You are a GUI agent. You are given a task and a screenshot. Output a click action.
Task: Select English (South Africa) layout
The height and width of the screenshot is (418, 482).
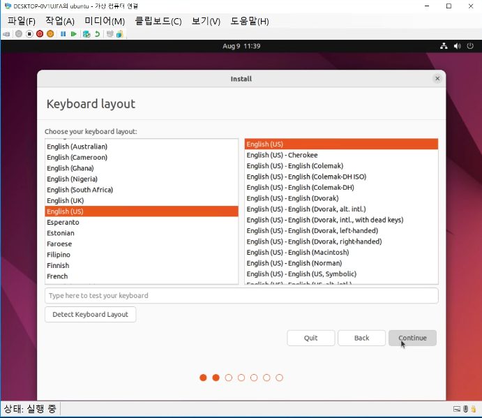[x=142, y=190]
